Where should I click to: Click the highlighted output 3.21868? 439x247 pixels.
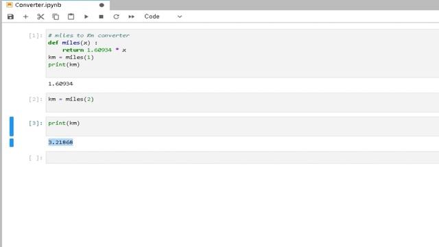coord(60,142)
